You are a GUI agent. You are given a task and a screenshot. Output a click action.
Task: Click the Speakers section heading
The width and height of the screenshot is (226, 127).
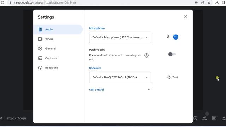pyautogui.click(x=95, y=68)
